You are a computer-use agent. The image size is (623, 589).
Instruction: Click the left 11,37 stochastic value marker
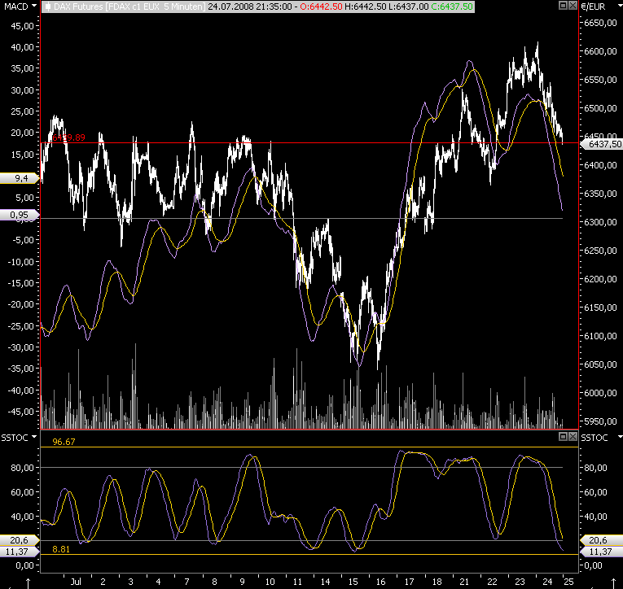(20, 552)
